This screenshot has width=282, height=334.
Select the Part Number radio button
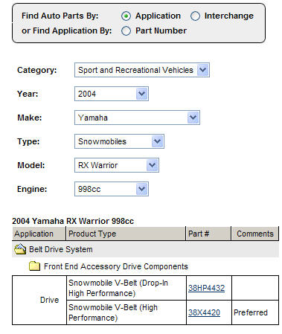coord(126,31)
